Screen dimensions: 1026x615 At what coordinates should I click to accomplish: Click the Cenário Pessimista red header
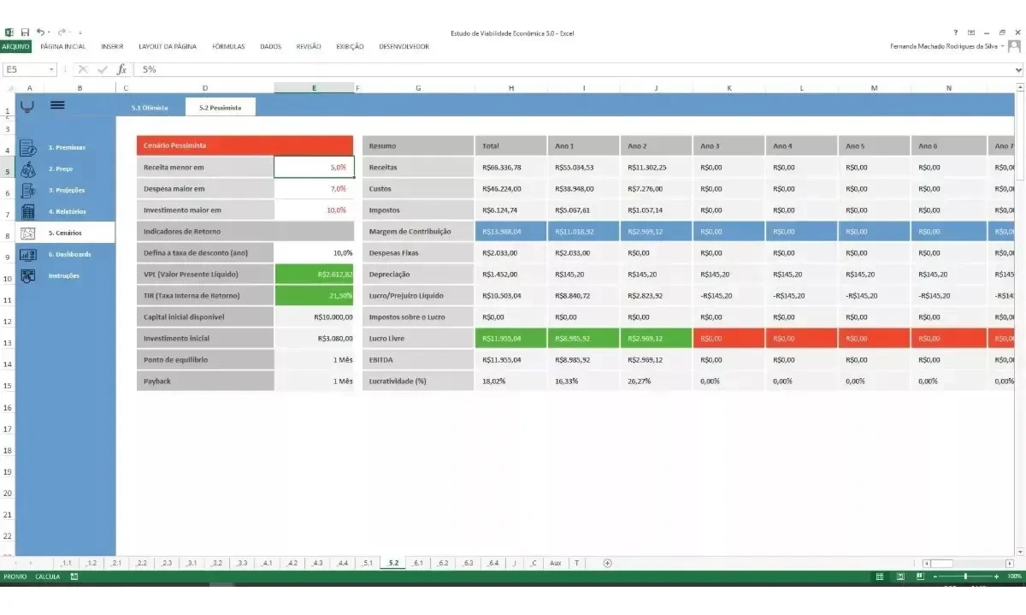[245, 145]
